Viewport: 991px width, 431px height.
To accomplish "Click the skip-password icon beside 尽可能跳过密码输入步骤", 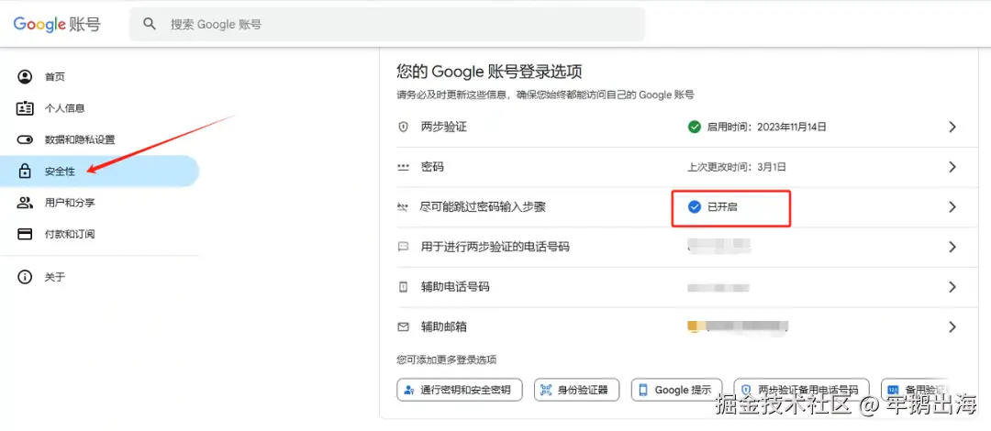I will [403, 207].
